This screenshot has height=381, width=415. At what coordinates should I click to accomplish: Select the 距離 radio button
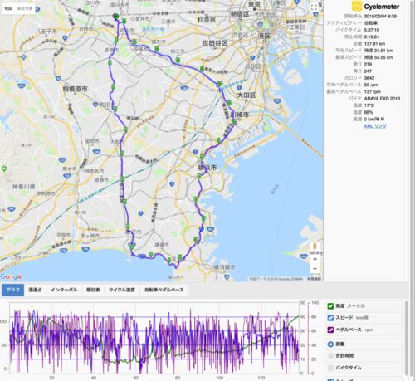330,344
